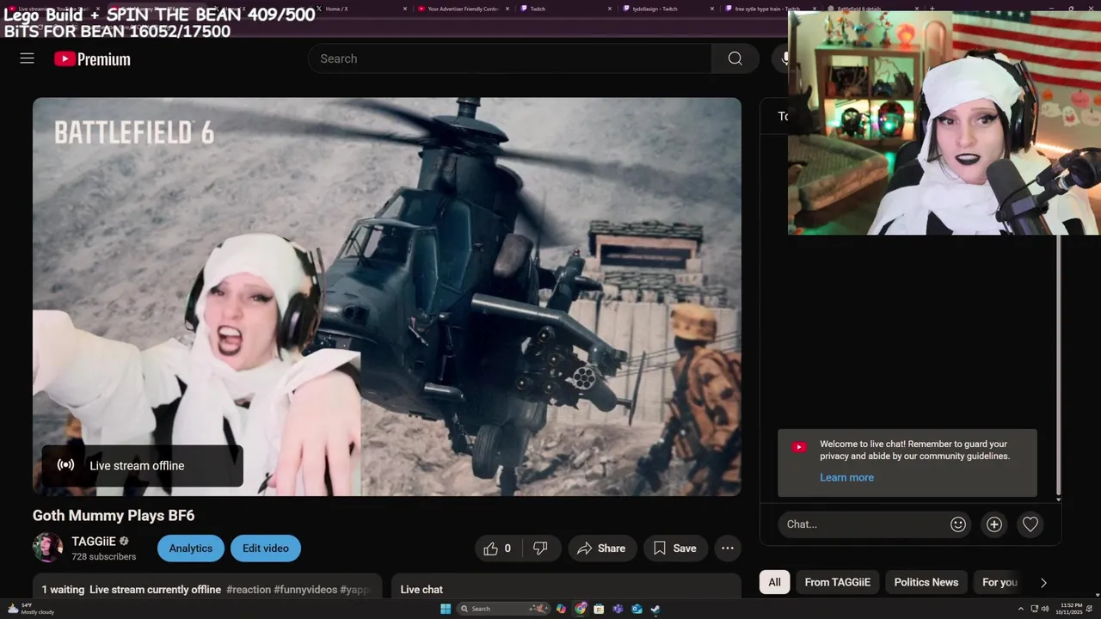
Task: Click the #reaction hashtag
Action: pos(249,590)
